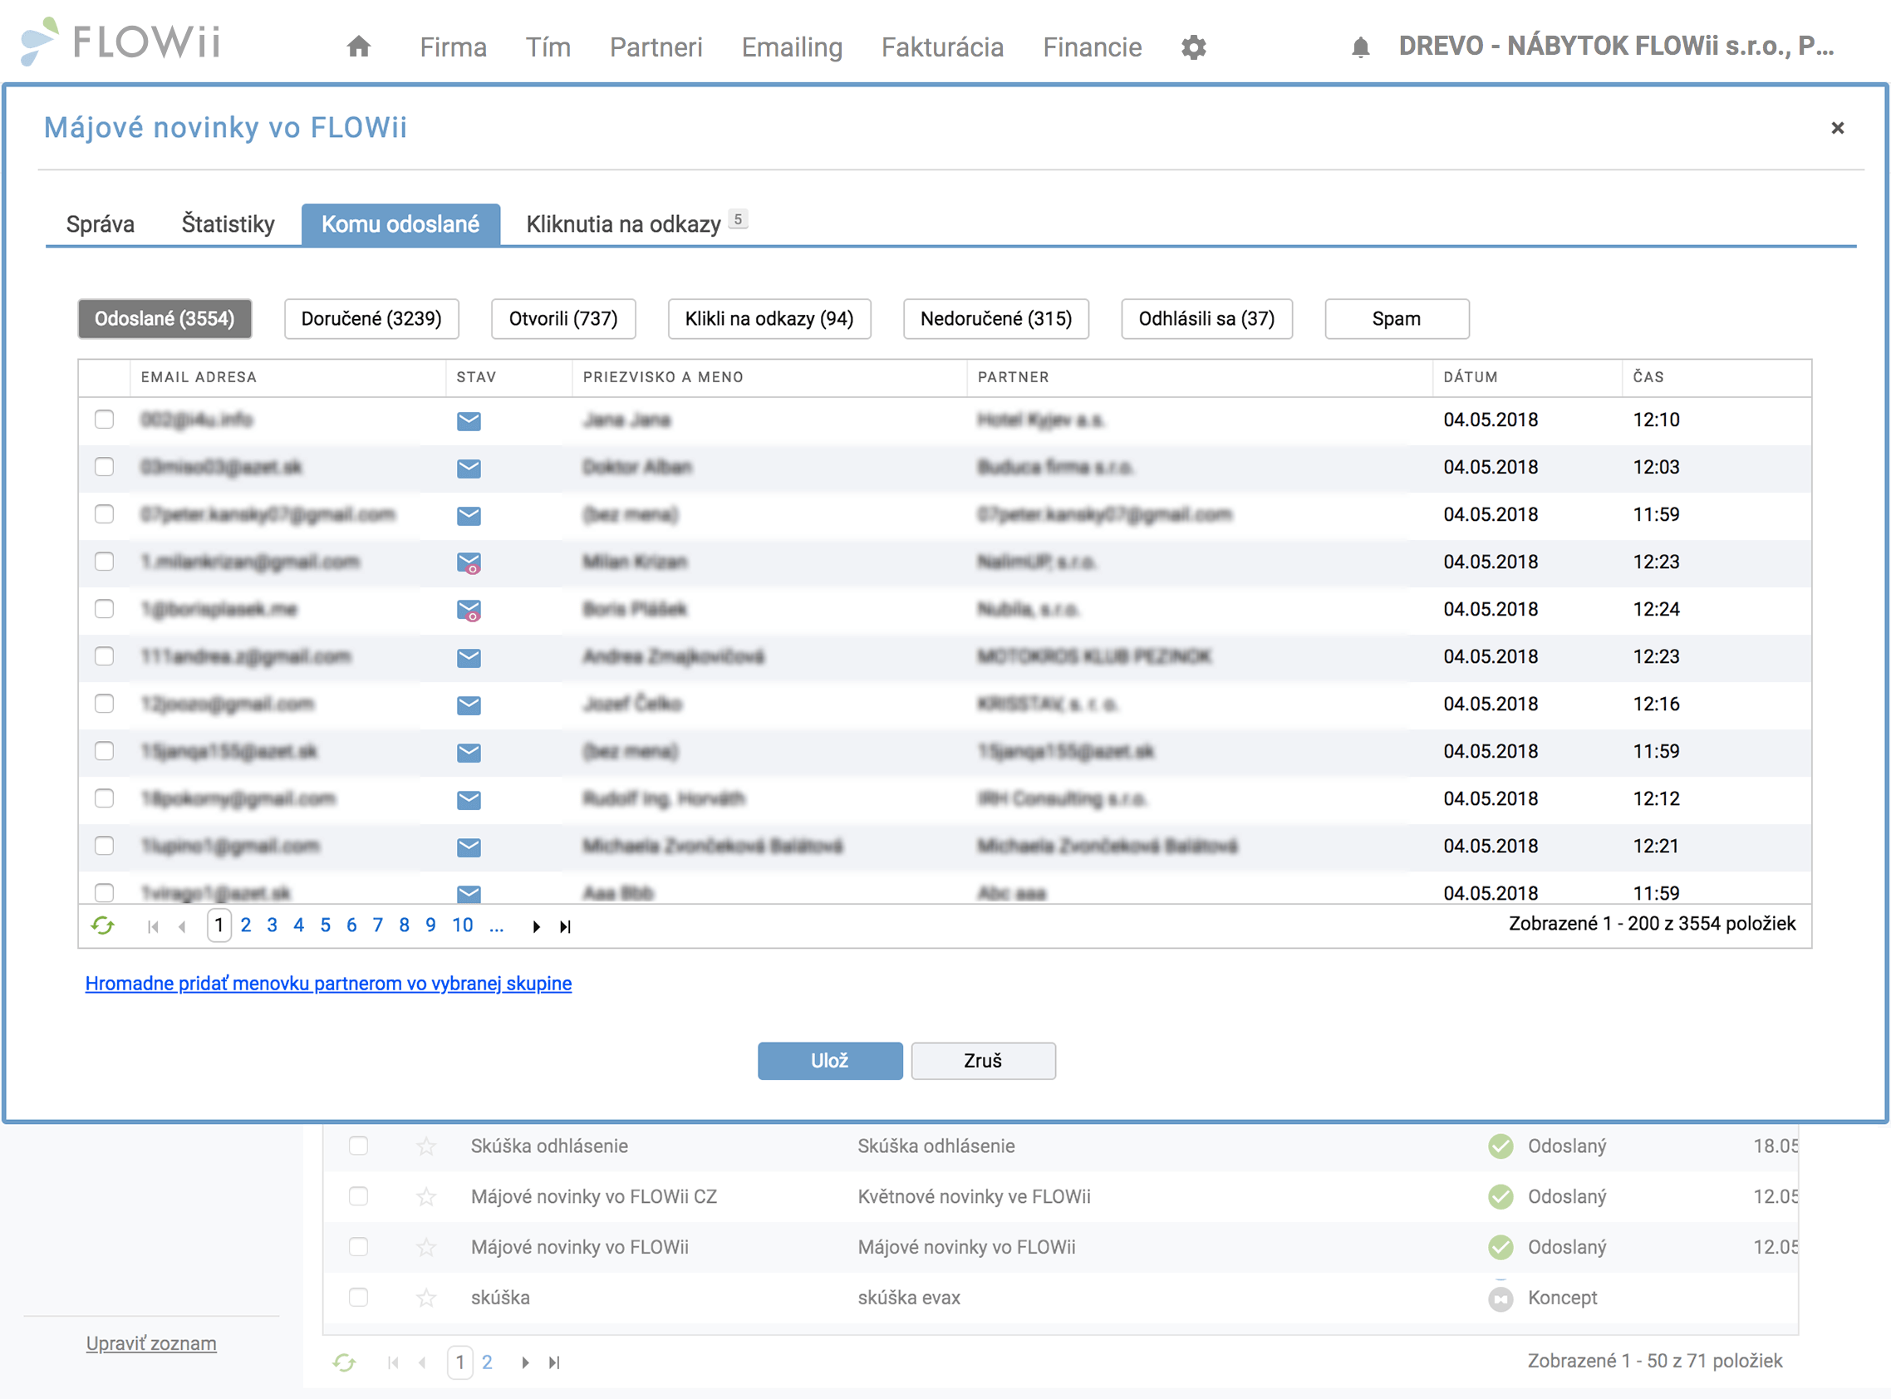Star the Skúška odhlásenie campaign
Viewport: 1891px width, 1399px height.
pyautogui.click(x=426, y=1146)
